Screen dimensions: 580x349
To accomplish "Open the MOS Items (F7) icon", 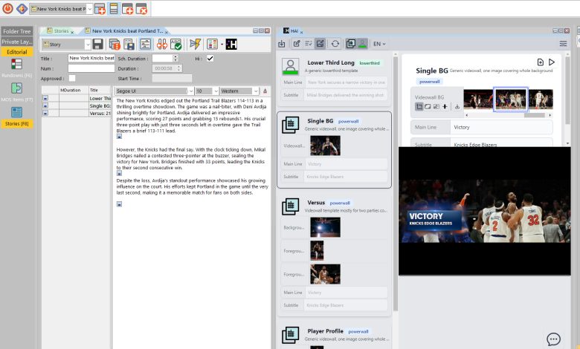I will 16,88.
